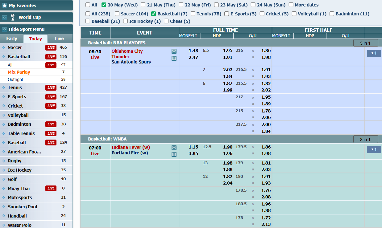Image resolution: width=382 pixels, height=228 pixels.
Task: Open statistics chart icon for Oklahoma City Thunder
Action: (x=174, y=58)
